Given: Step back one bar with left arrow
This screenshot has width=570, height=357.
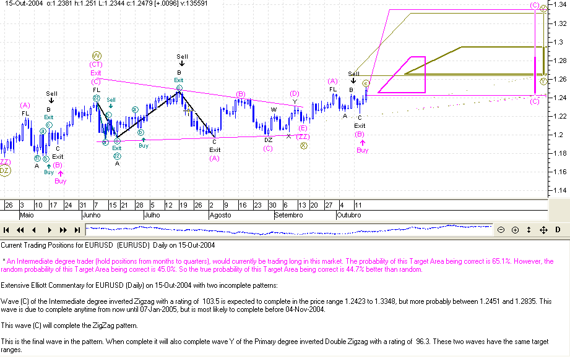Looking at the screenshot, I should point(34,230).
